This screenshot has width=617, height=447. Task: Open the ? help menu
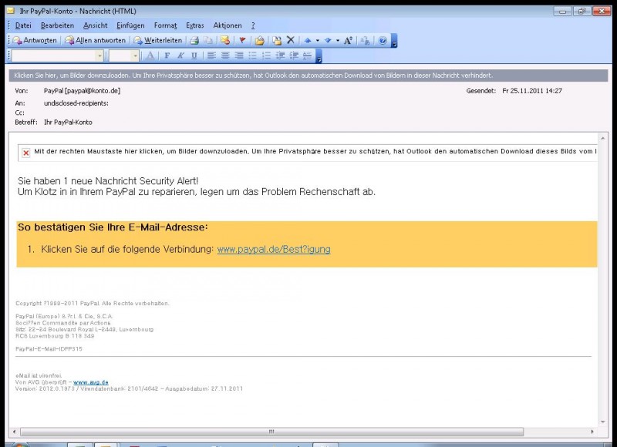[253, 25]
